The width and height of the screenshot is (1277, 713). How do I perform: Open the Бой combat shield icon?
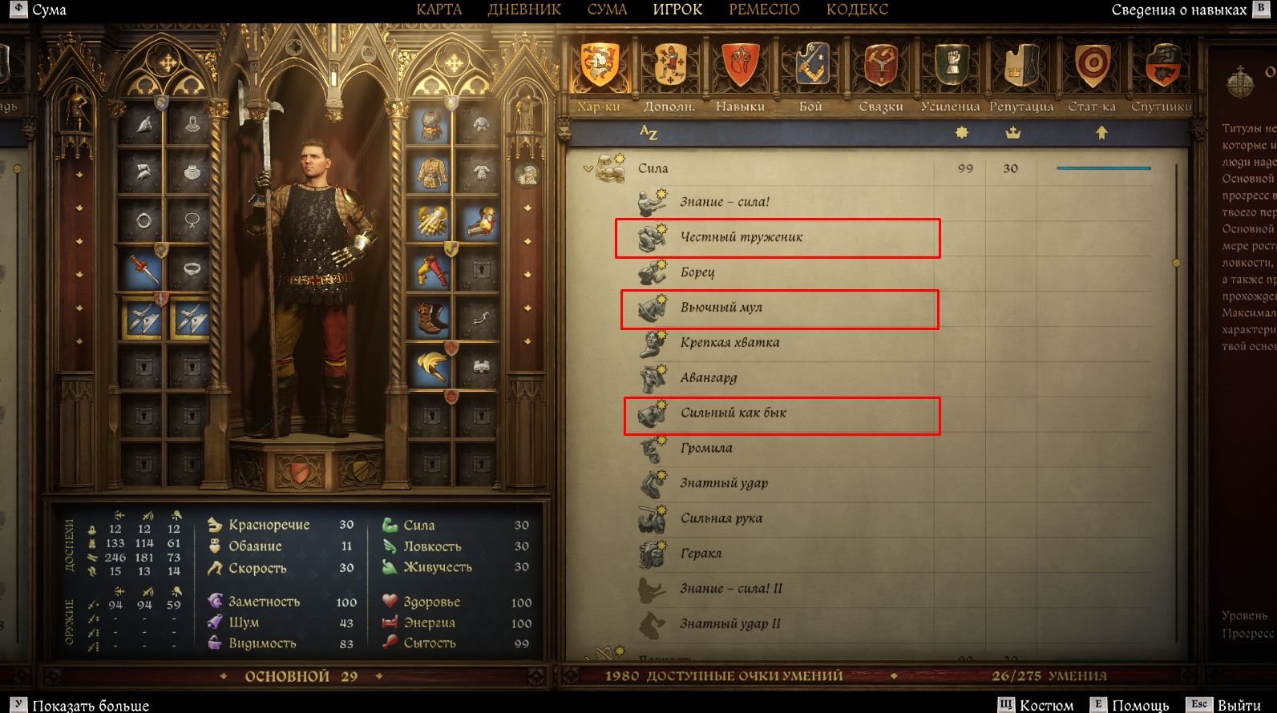[811, 65]
